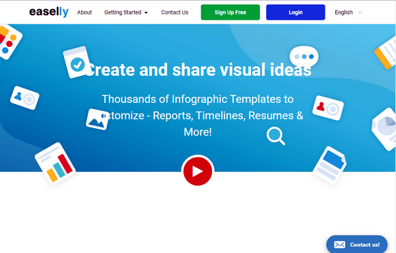
Task: Expand the Getting Started menu
Action: coord(126,13)
